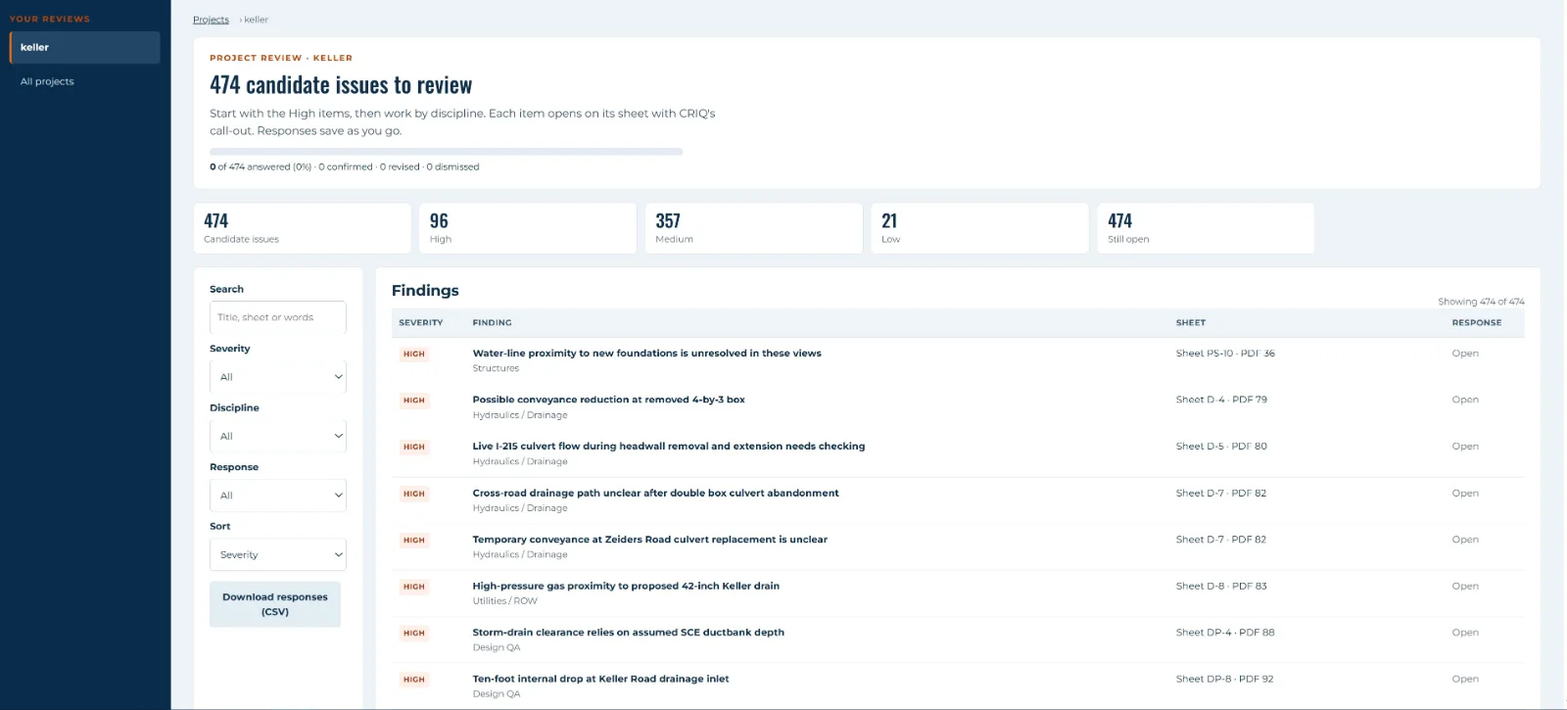Select the 357 Medium severity card
This screenshot has width=1567, height=710.
click(754, 228)
